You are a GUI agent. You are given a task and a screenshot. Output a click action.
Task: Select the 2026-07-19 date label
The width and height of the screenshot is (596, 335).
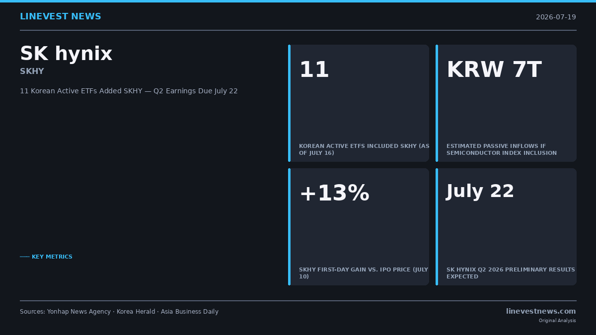click(x=556, y=17)
